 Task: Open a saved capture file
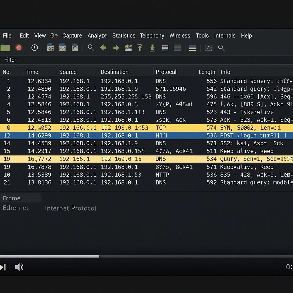click(x=5, y=48)
